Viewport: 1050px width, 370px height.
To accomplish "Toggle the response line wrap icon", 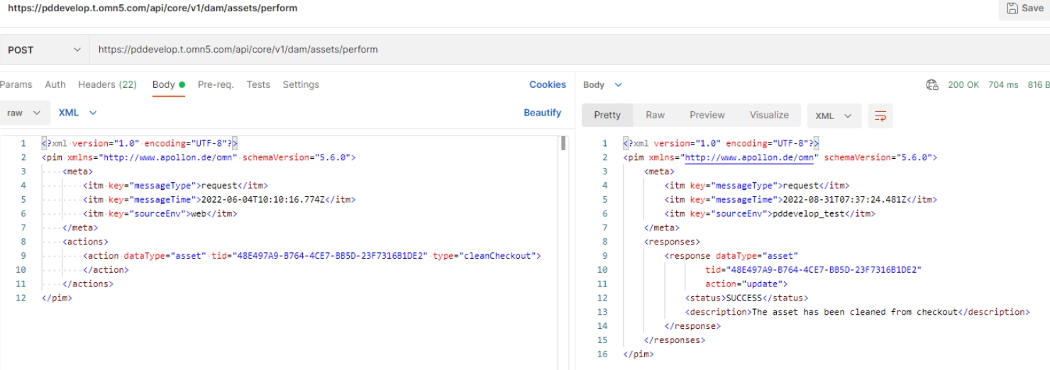I will (880, 116).
